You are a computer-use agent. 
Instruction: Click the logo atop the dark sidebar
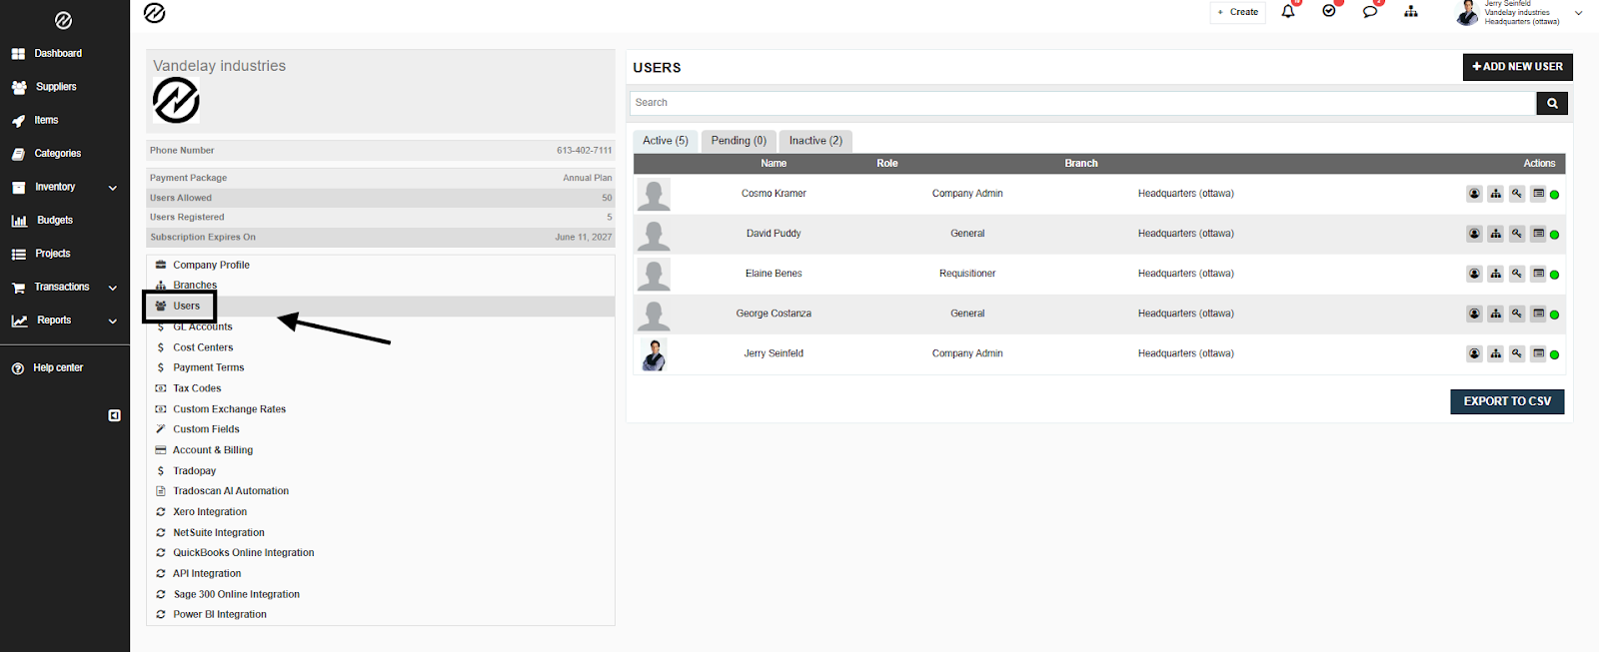[x=63, y=20]
